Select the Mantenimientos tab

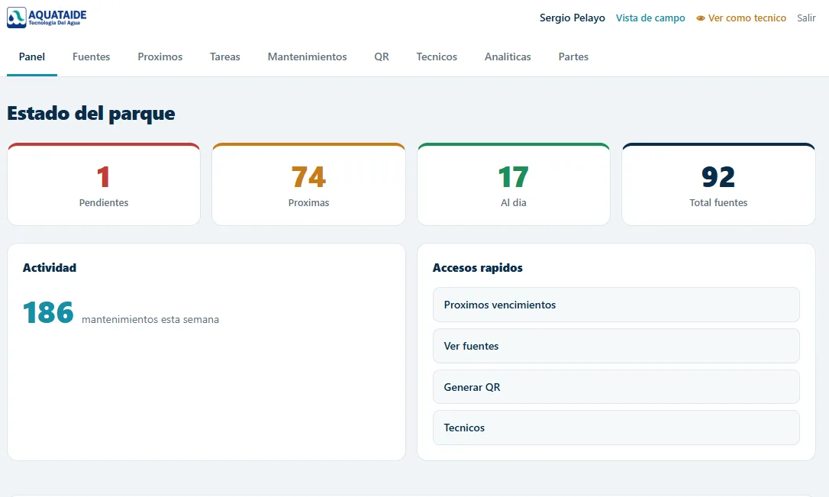(307, 56)
